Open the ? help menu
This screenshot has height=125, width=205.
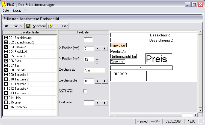(x=25, y=11)
